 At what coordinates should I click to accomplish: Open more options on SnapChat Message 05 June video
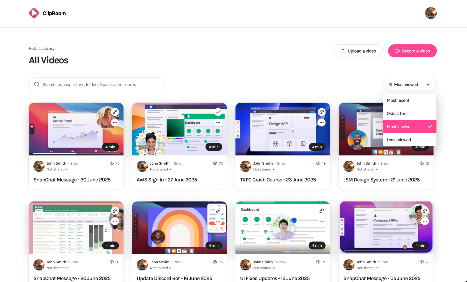click(x=425, y=221)
